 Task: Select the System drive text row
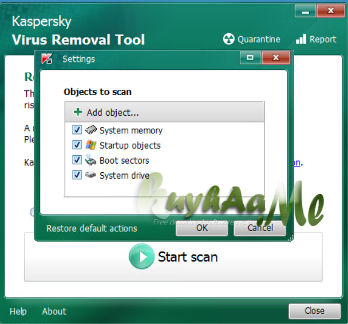tap(125, 176)
